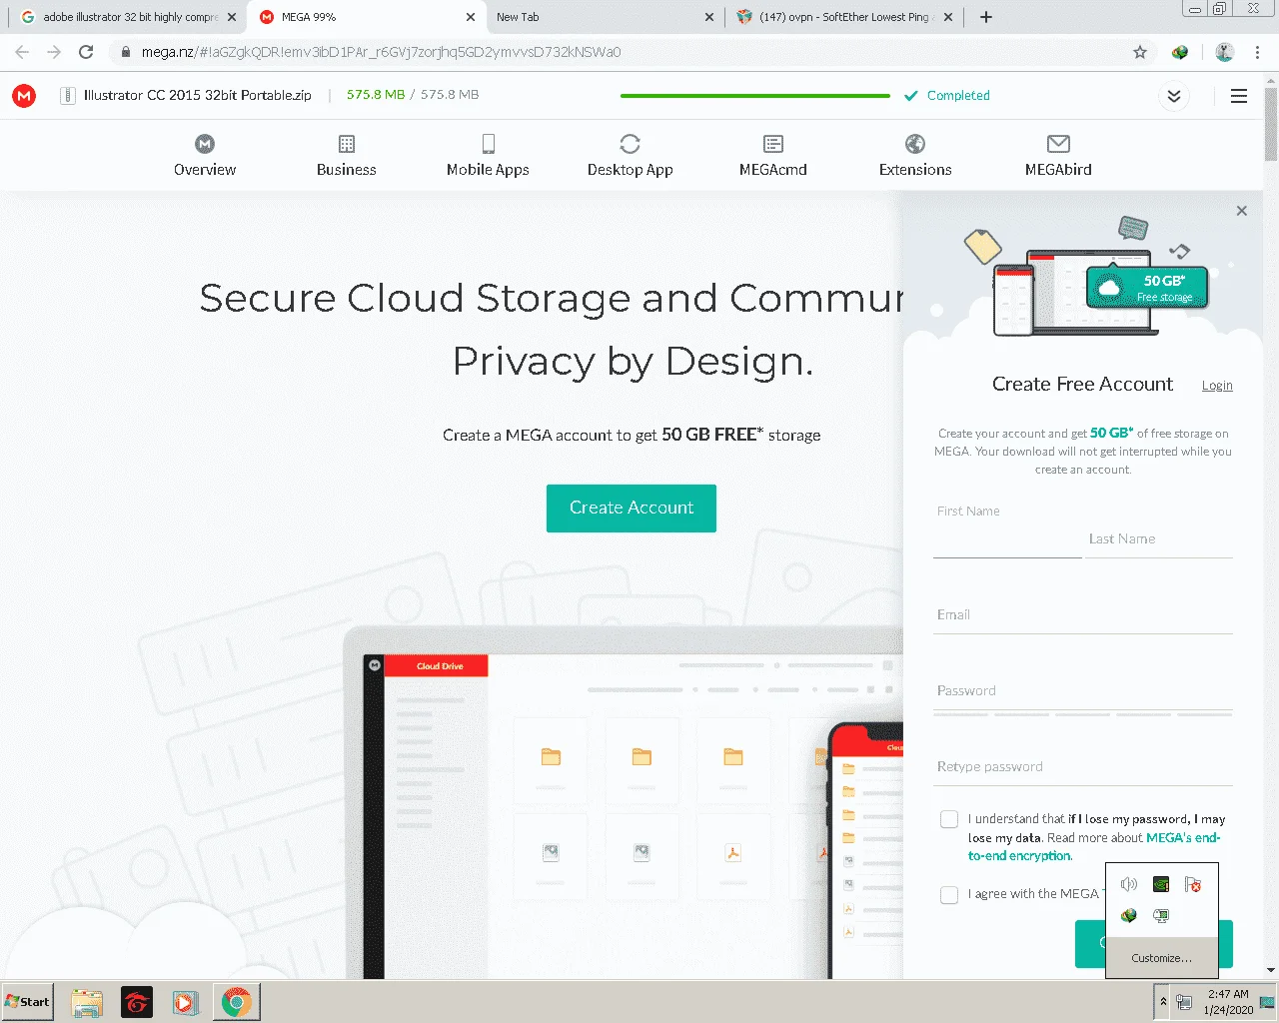Screen dimensions: 1279x1023
Task: Click the green 575.8 MB downloaded size
Action: point(376,95)
